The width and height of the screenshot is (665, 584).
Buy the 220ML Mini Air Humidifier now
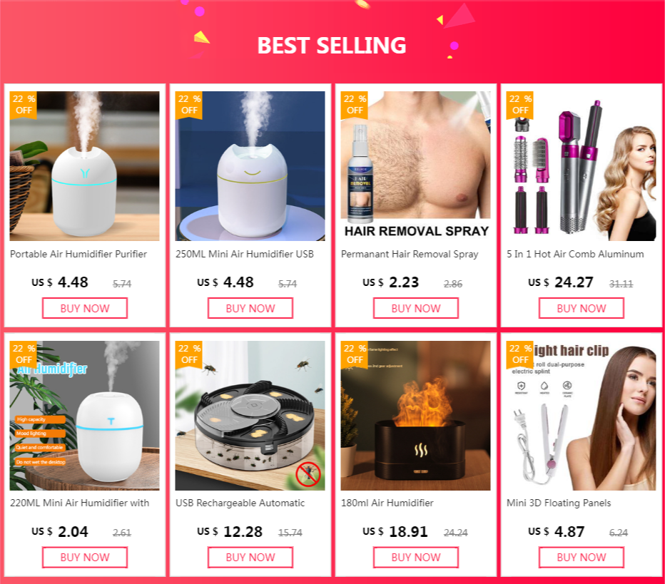point(85,558)
